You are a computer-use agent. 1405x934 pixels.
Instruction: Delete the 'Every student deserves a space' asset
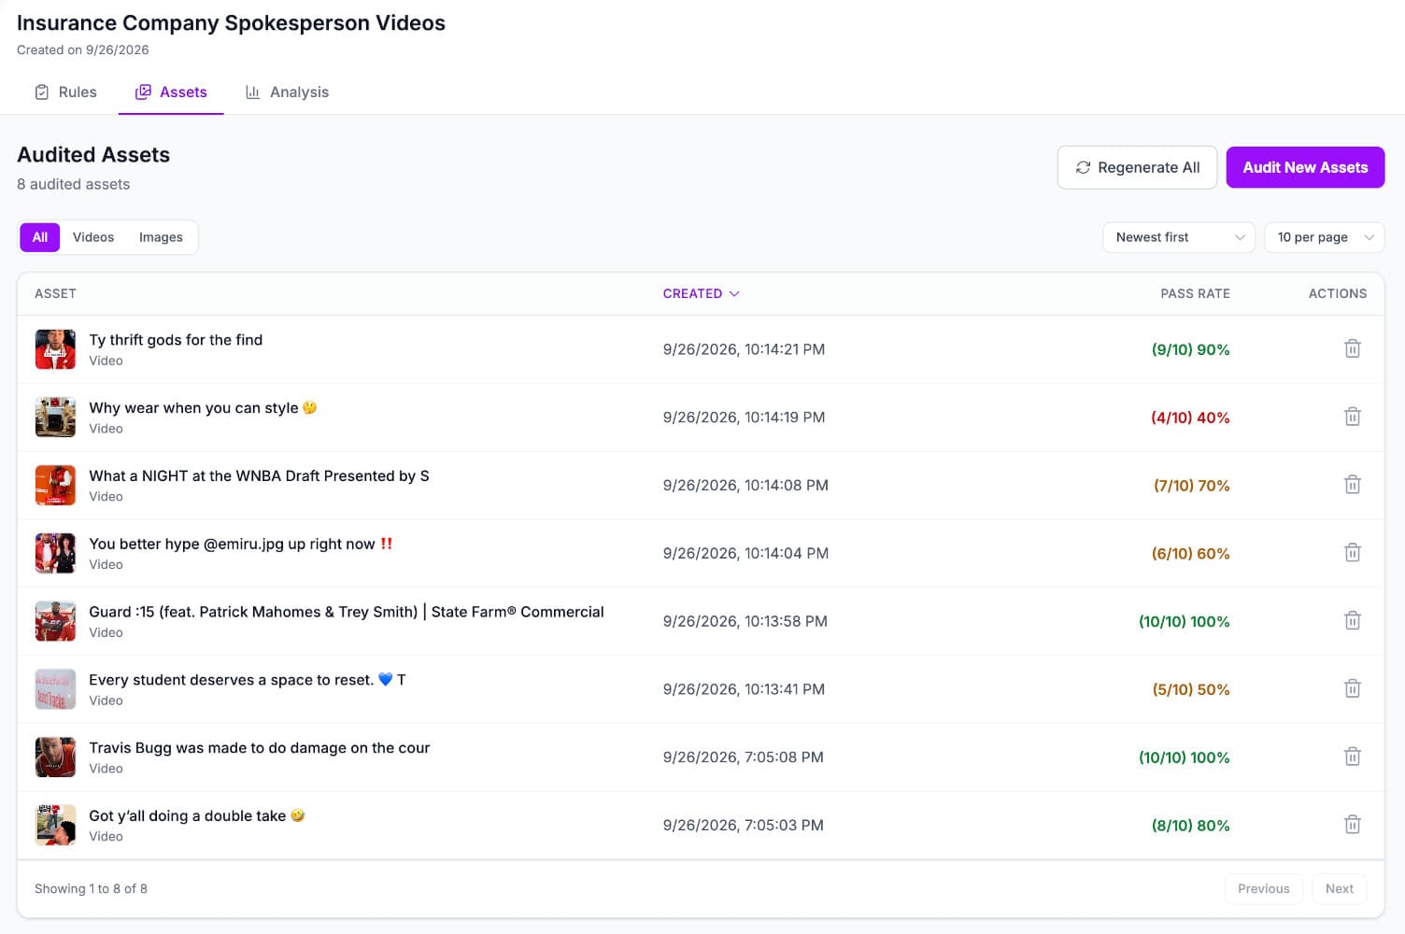pos(1352,688)
